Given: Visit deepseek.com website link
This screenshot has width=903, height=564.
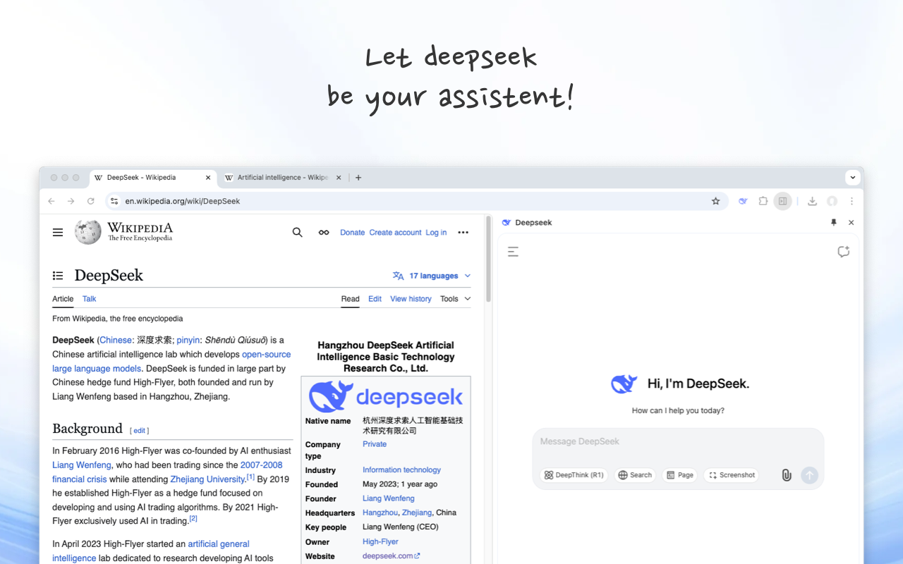Looking at the screenshot, I should (391, 556).
